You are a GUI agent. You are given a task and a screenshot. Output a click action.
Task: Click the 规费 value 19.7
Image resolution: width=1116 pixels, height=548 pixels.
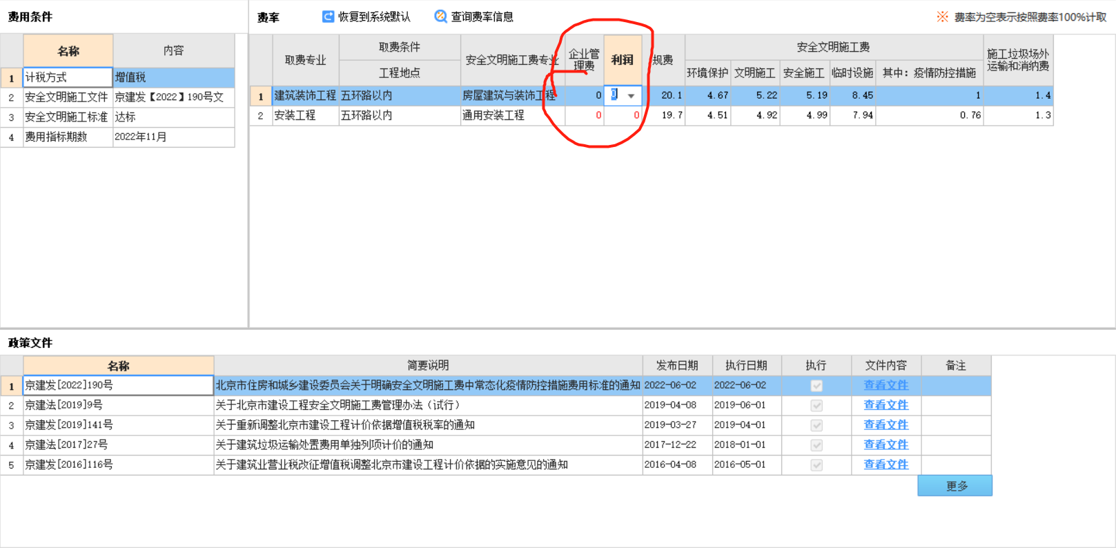pyautogui.click(x=665, y=115)
